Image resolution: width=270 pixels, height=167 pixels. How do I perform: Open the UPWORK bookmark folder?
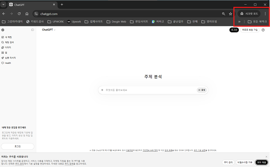[56, 22]
